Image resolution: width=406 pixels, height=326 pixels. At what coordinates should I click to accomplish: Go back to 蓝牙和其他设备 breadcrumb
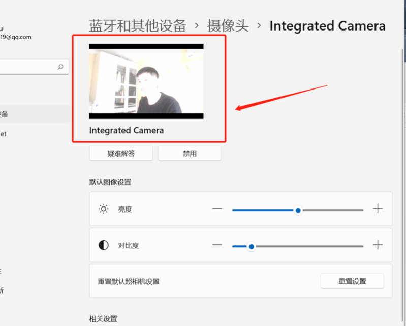(138, 26)
